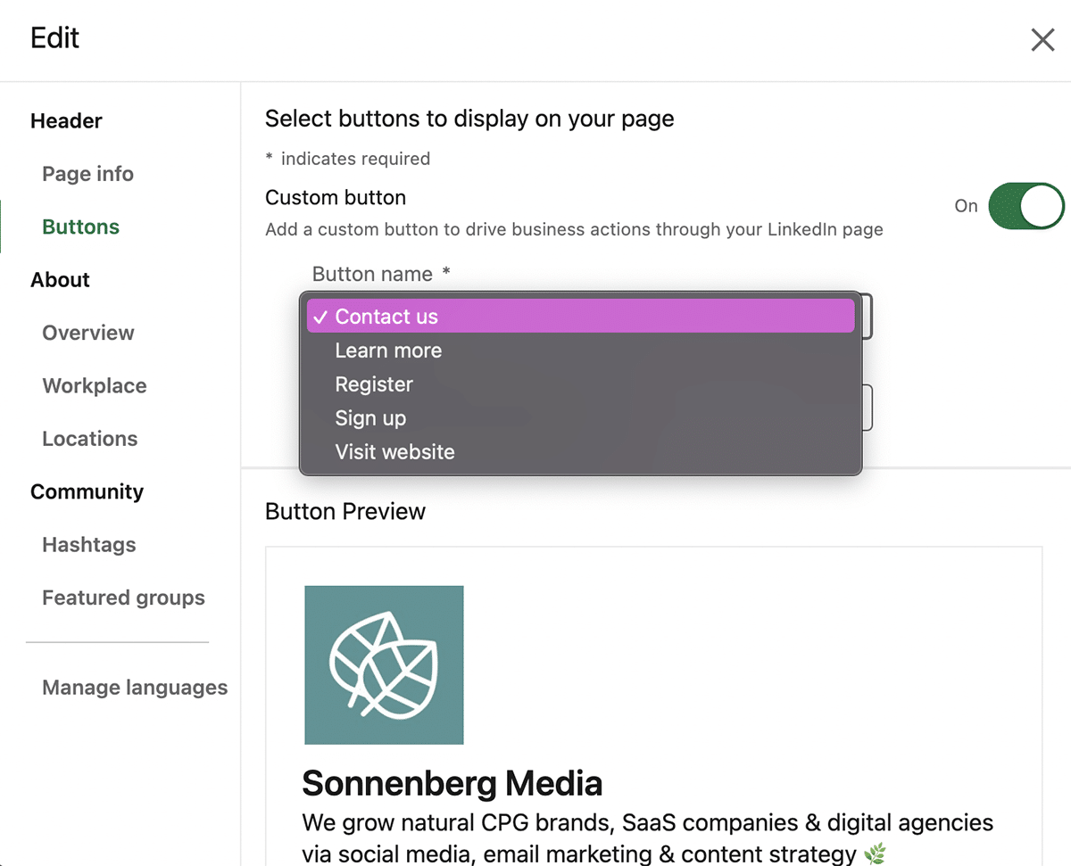
Task: Close the Edit dialog with X icon
Action: point(1042,39)
